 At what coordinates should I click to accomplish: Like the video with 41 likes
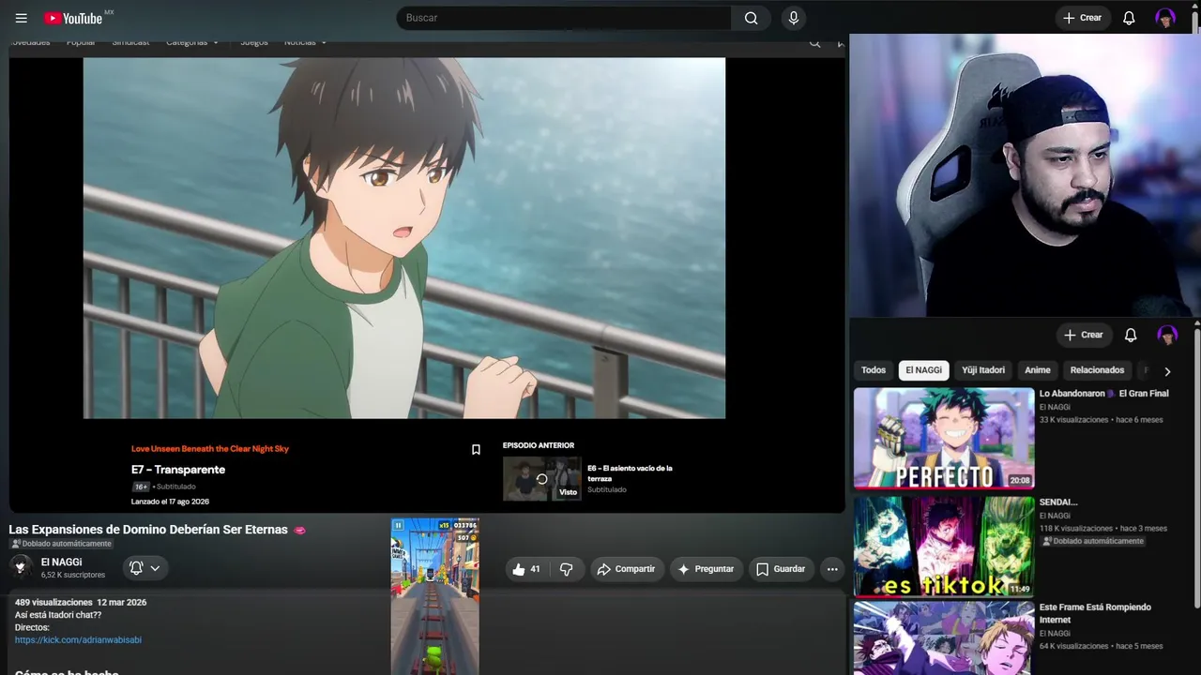(x=525, y=569)
